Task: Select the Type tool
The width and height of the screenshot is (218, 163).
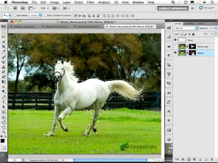Action: click(x=3, y=102)
